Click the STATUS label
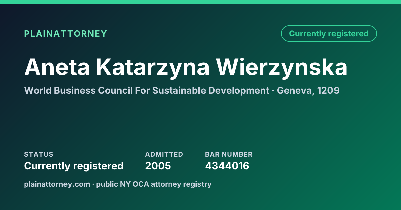 (x=39, y=154)
